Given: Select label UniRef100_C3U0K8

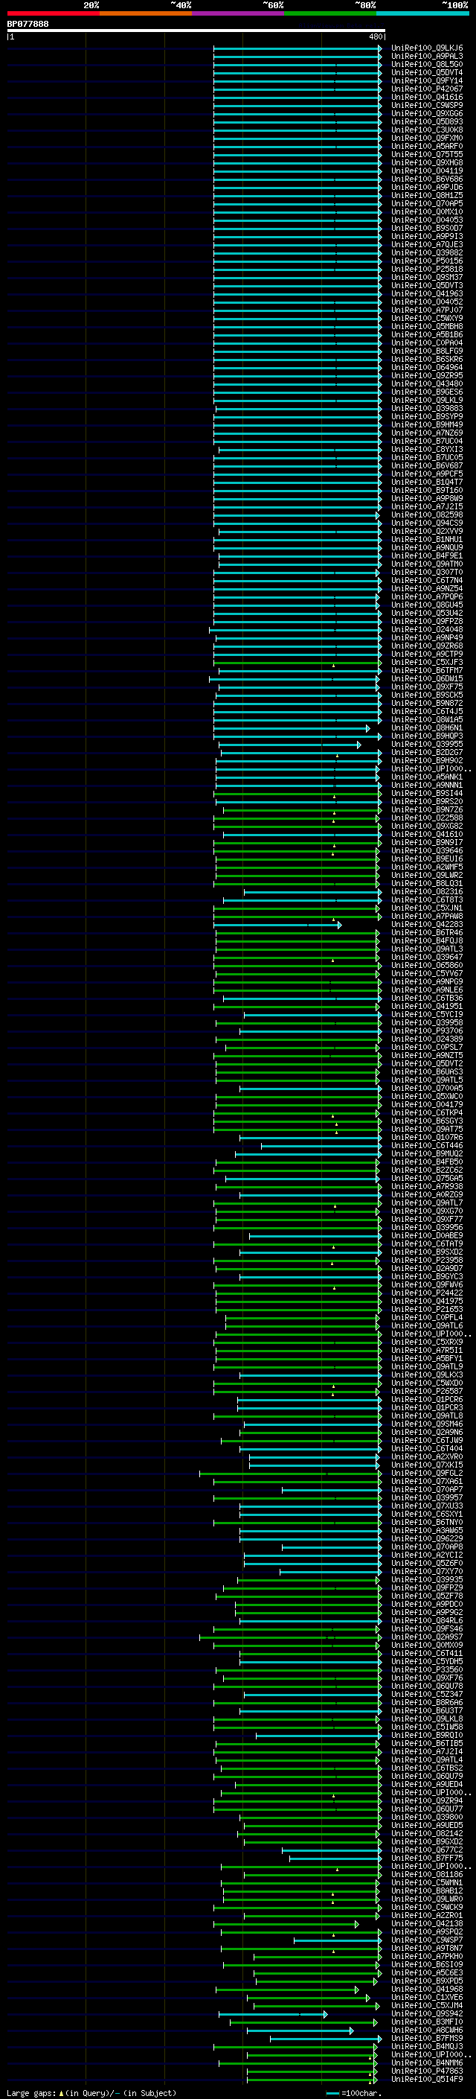Looking at the screenshot, I should [x=427, y=130].
